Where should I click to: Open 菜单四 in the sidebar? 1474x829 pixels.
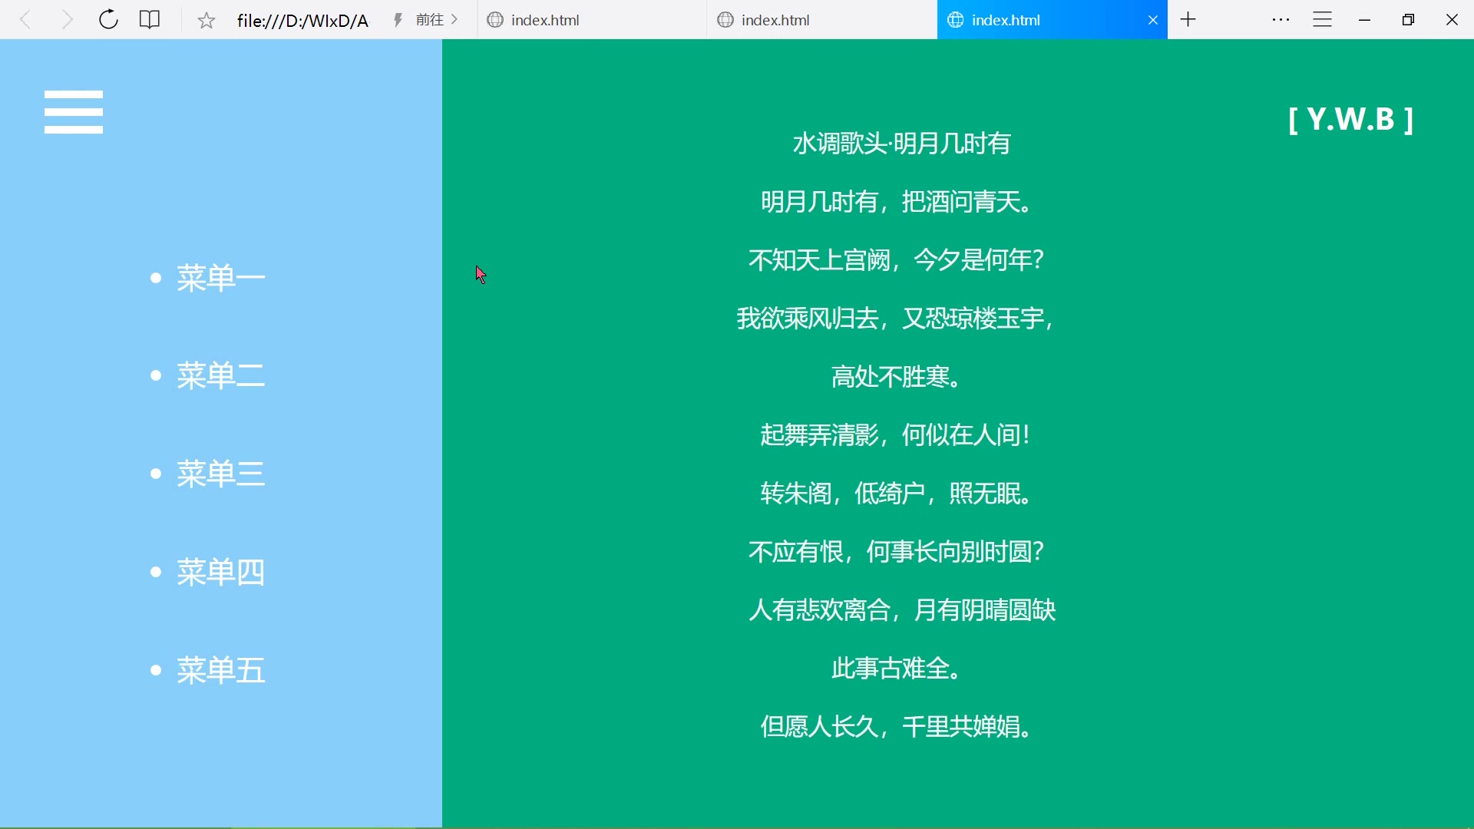point(221,573)
